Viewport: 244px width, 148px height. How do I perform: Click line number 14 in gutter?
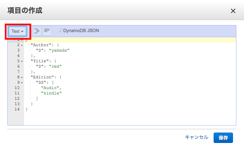point(17,109)
